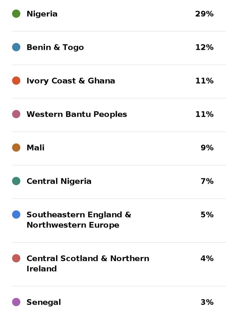This screenshot has width=226, height=318.
Task: Click the green dot beside Nigeria
Action: 16,14
